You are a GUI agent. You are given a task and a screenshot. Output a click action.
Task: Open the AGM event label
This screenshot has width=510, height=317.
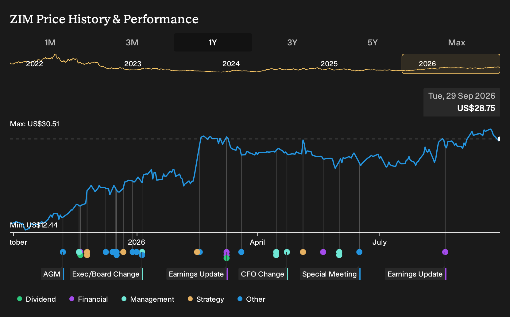52,274
